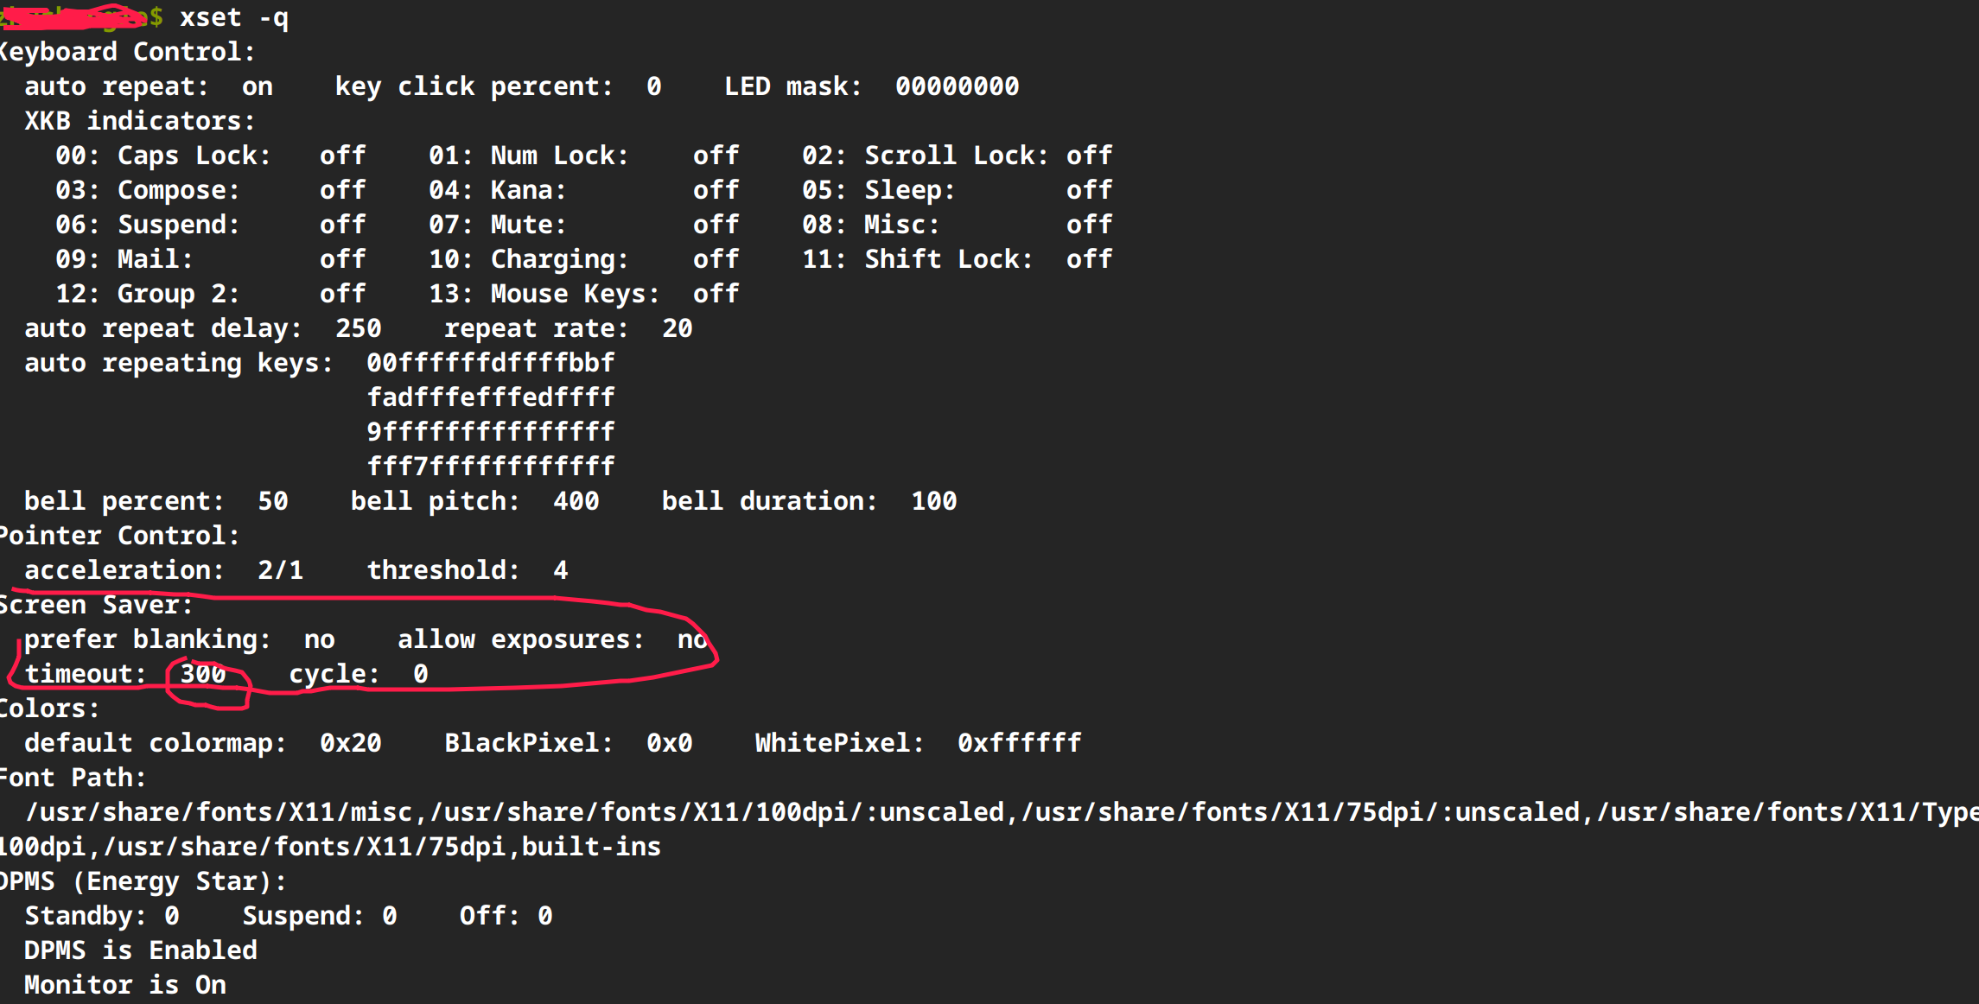Click the 'xset -q' command text

233,17
